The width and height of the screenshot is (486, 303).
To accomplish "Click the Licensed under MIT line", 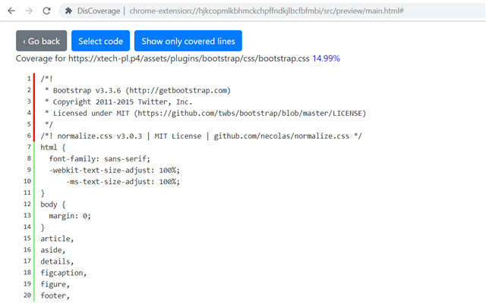I will point(205,114).
